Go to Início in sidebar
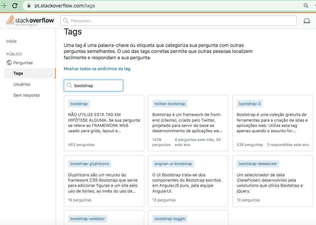Viewport: 316px width, 225px height. [11, 41]
